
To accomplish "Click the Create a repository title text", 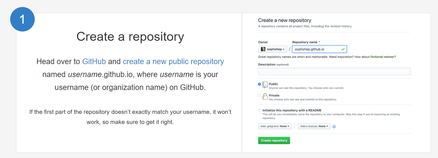I will click(x=130, y=37).
